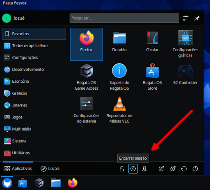Open Configurações gráficas GPU app

185,44
